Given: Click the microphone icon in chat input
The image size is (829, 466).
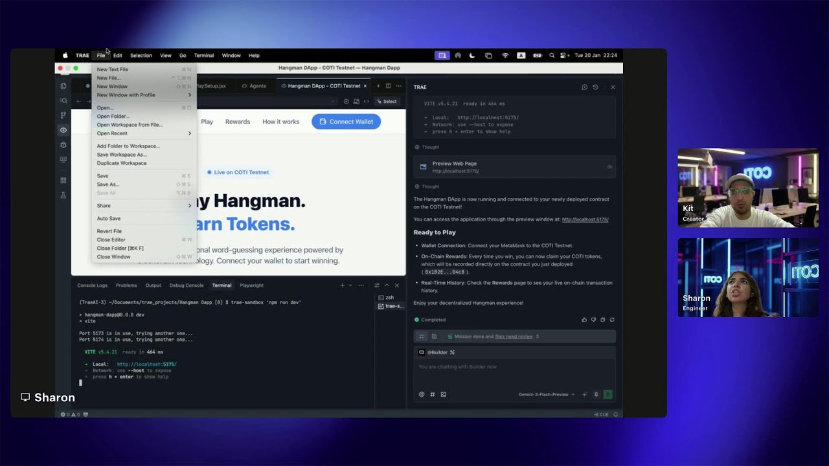Looking at the screenshot, I should [x=596, y=394].
